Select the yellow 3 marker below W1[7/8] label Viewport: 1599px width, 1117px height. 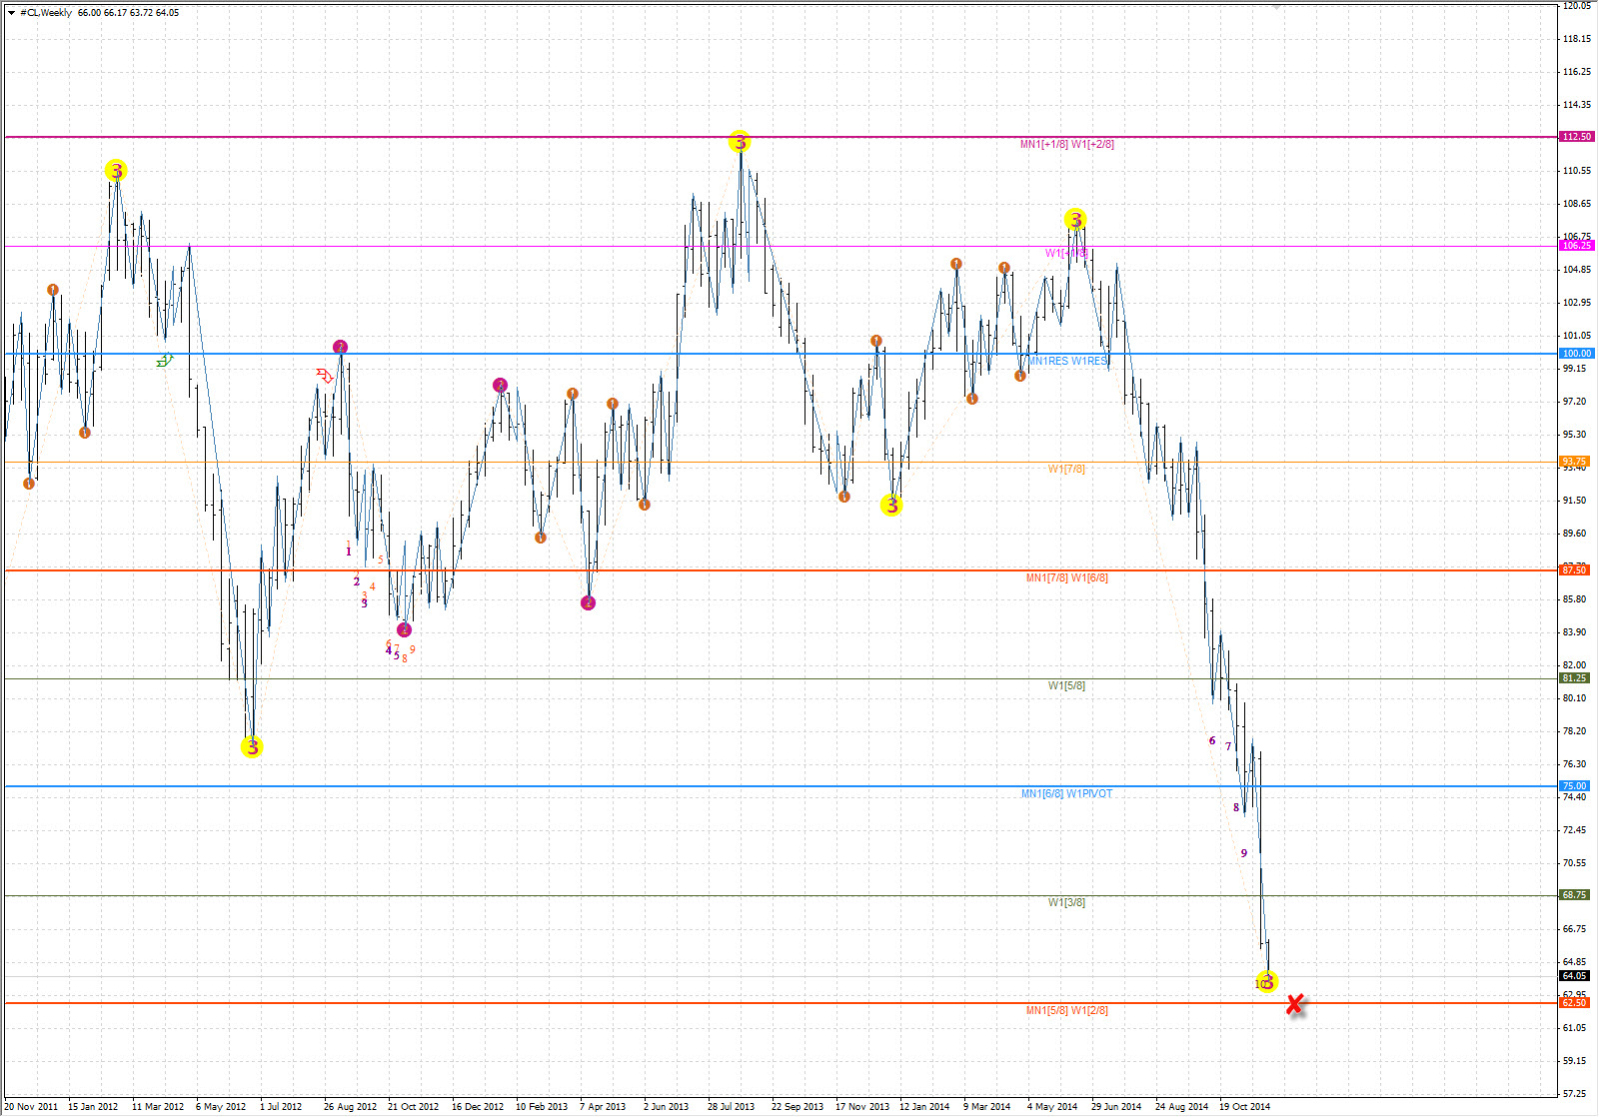[x=891, y=506]
